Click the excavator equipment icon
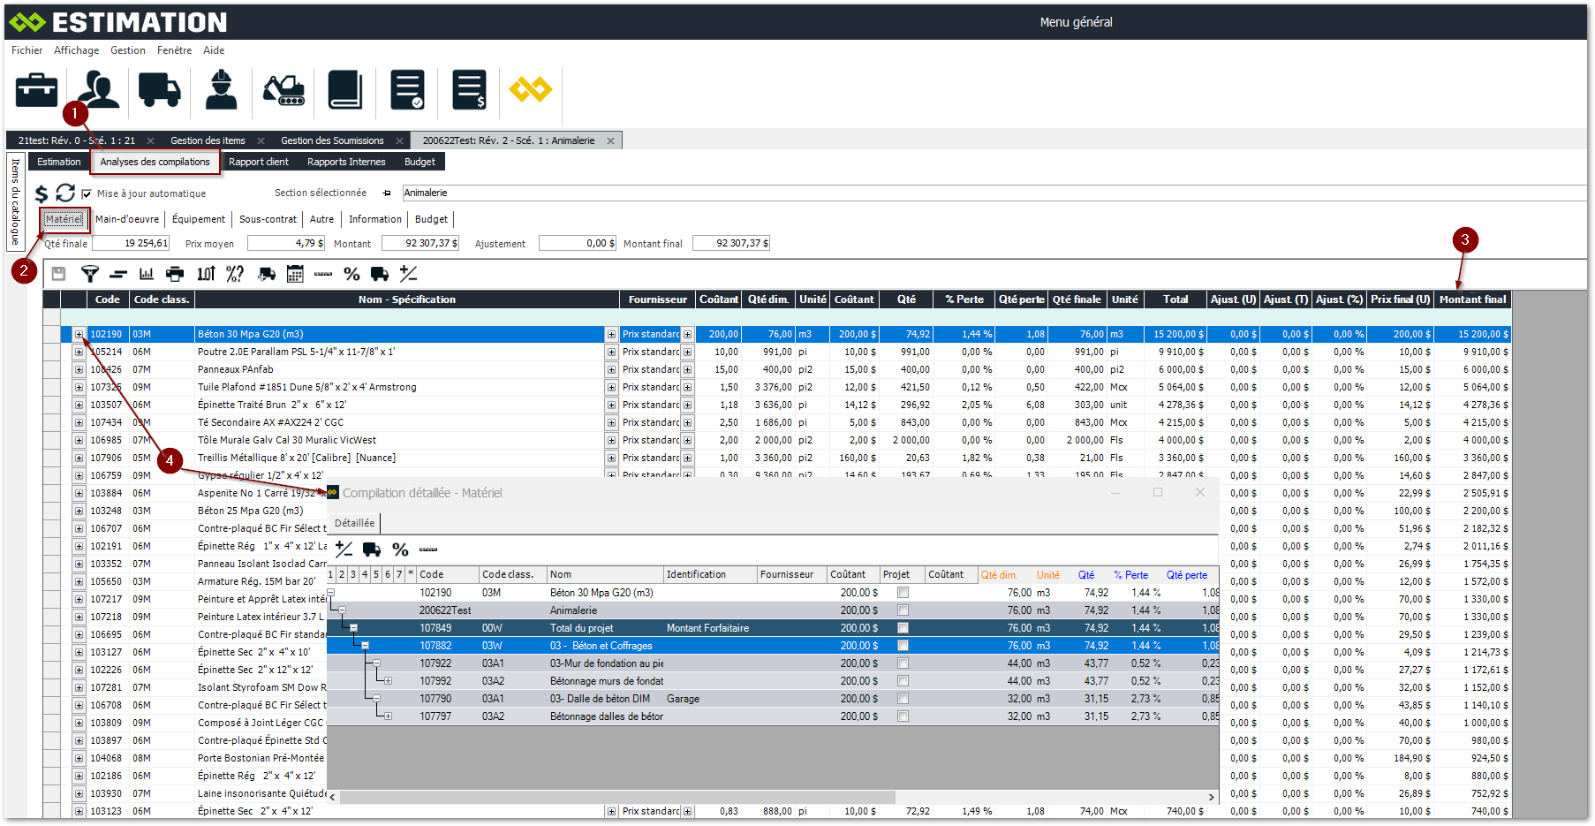 pos(283,90)
